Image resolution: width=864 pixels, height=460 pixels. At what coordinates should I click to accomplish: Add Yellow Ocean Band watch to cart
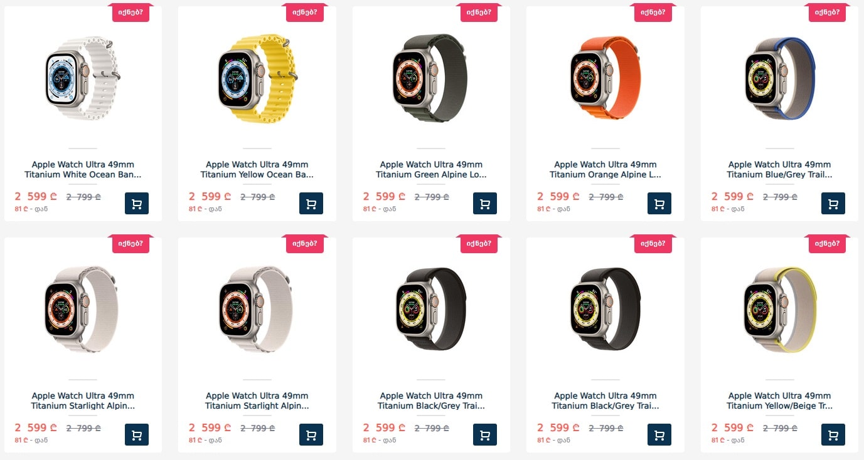tap(311, 204)
